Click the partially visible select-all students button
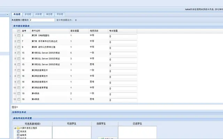This screenshot has height=139, width=223. coord(107,138)
